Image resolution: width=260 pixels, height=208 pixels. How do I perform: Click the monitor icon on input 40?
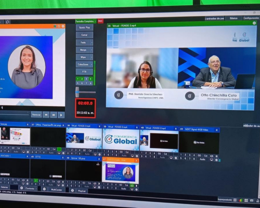click(x=171, y=158)
